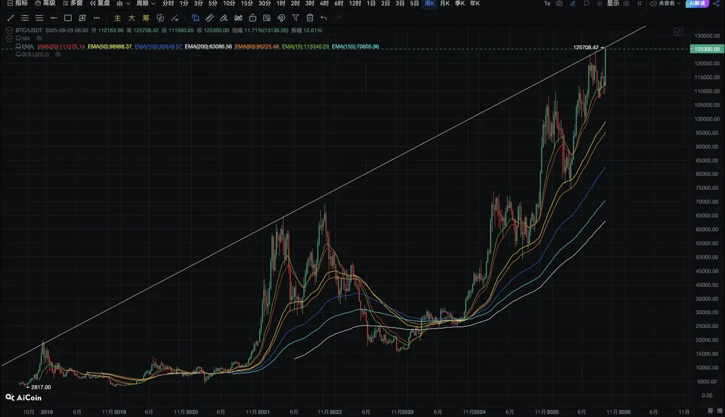The image size is (725, 417).
Task: Select the 1s timeframe
Action: coord(547,4)
